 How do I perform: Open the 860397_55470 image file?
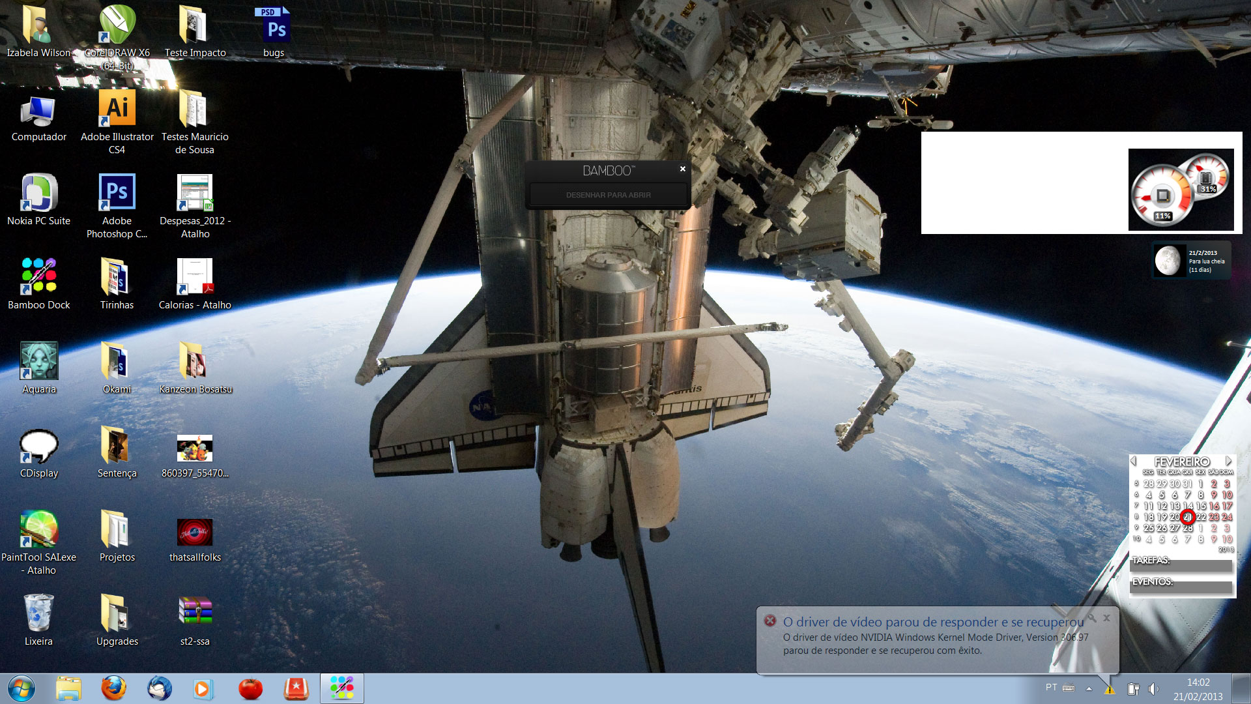195,455
